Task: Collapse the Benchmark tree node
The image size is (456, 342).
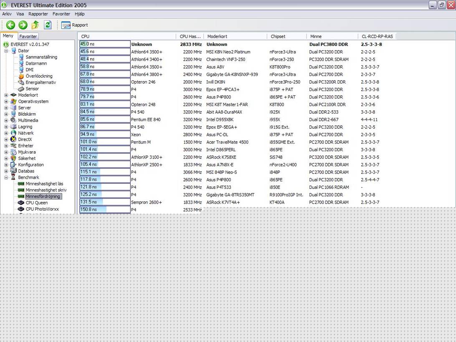Action: point(6,177)
